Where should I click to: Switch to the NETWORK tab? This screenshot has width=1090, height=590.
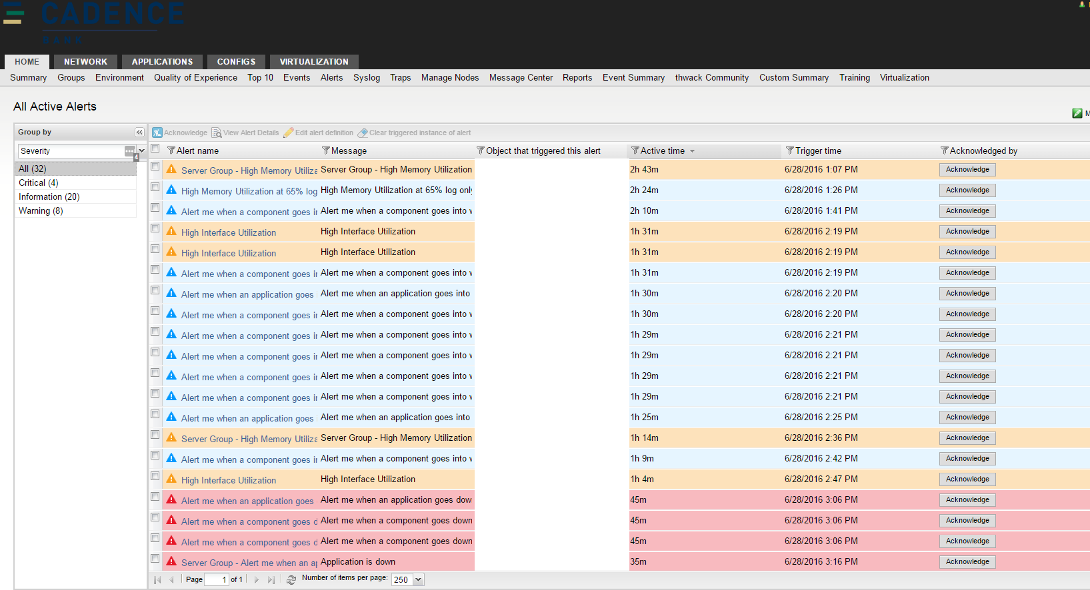point(85,62)
